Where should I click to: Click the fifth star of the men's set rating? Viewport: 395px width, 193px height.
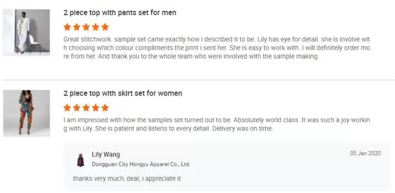point(105,27)
